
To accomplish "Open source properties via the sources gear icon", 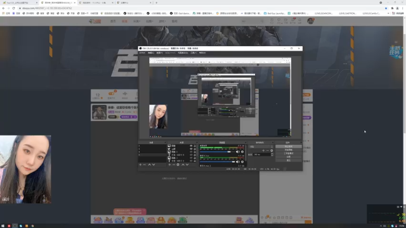I will (178, 165).
